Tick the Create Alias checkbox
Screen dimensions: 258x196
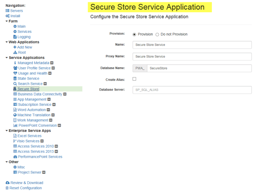(x=134, y=79)
